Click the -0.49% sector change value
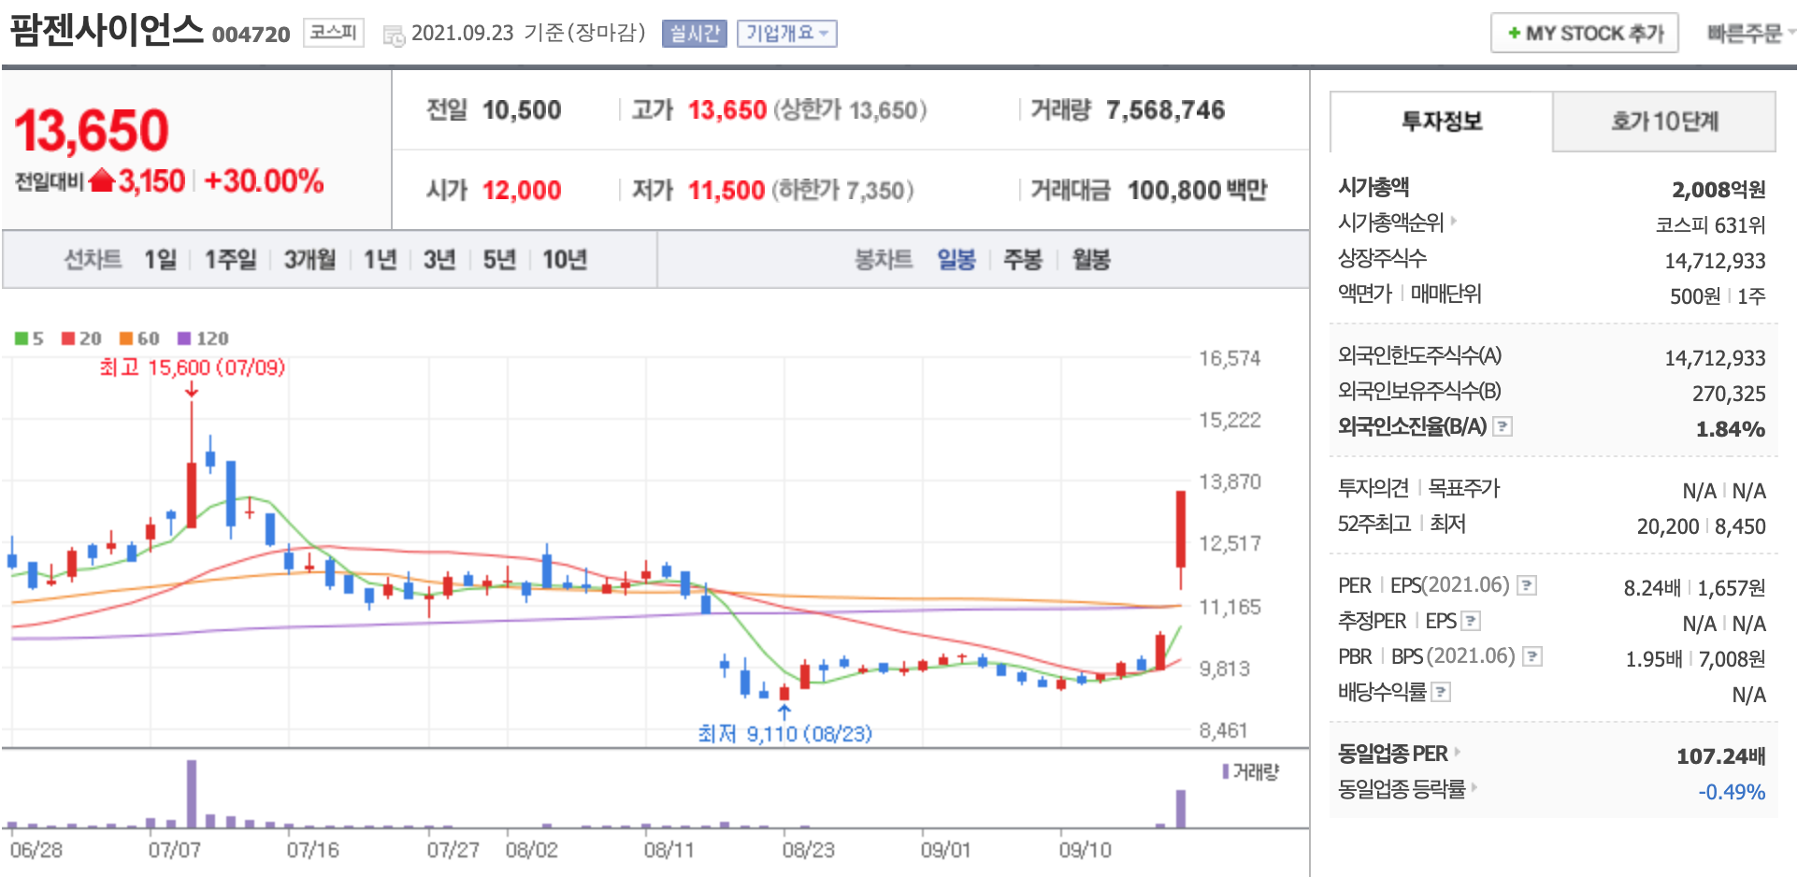Viewport: 1812px width, 877px height. [1732, 792]
